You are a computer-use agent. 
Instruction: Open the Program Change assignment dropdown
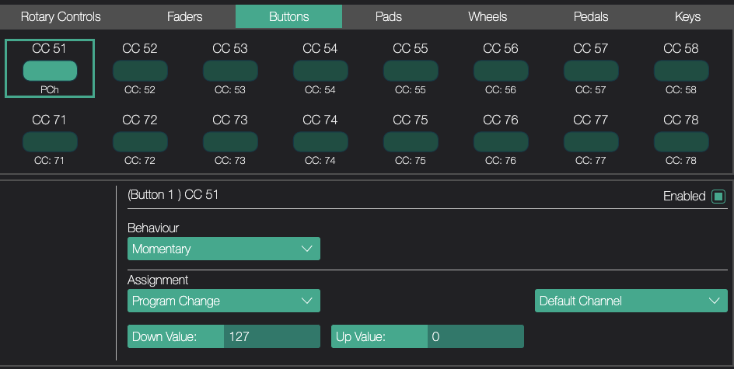coord(224,301)
